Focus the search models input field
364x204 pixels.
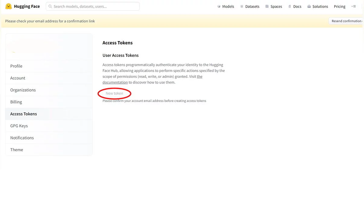coord(94,6)
